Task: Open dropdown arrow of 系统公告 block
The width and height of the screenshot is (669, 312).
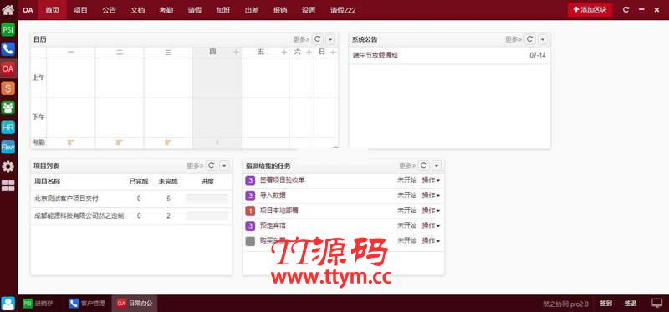Action: 543,39
